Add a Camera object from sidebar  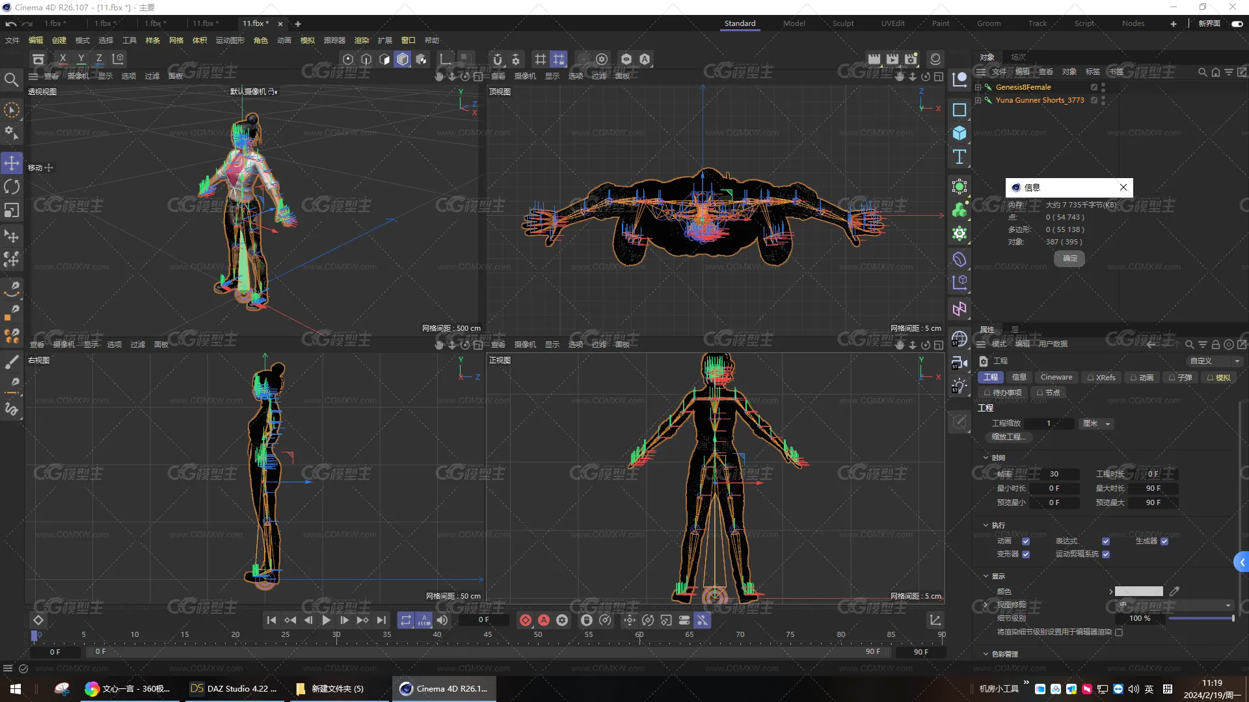pos(960,363)
